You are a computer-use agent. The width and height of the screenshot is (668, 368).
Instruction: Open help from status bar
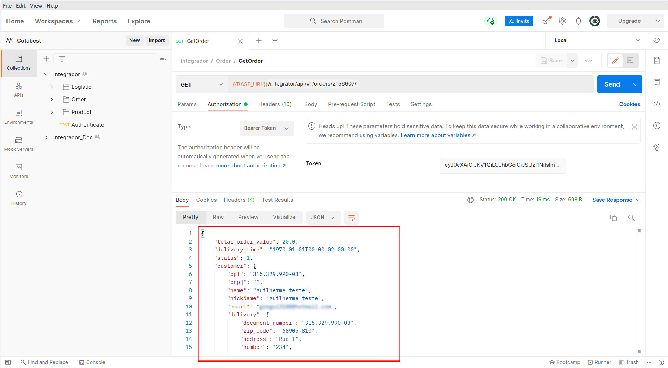point(661,362)
